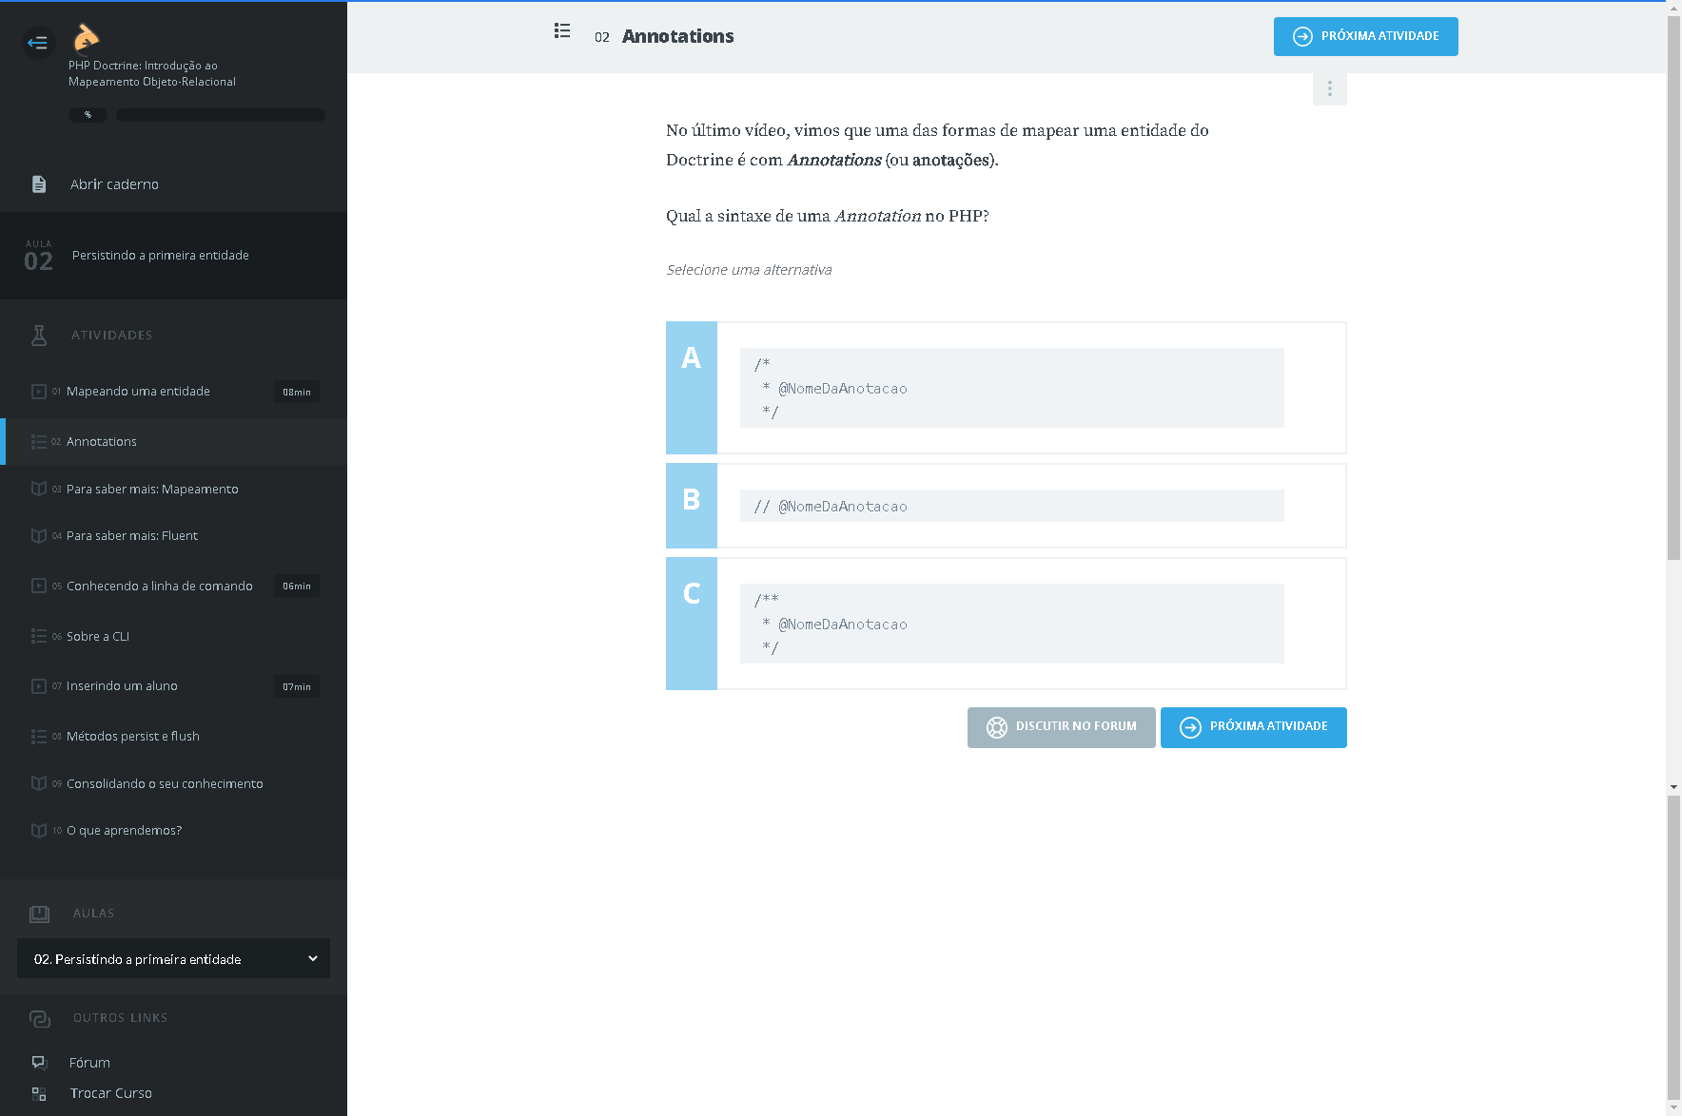Click the video icon for Mapeando uma entidade
Viewport: 1682px width, 1116px height.
pos(39,392)
